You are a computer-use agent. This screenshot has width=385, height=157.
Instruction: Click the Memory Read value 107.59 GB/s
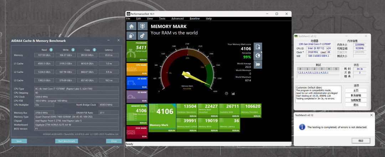click(44, 55)
